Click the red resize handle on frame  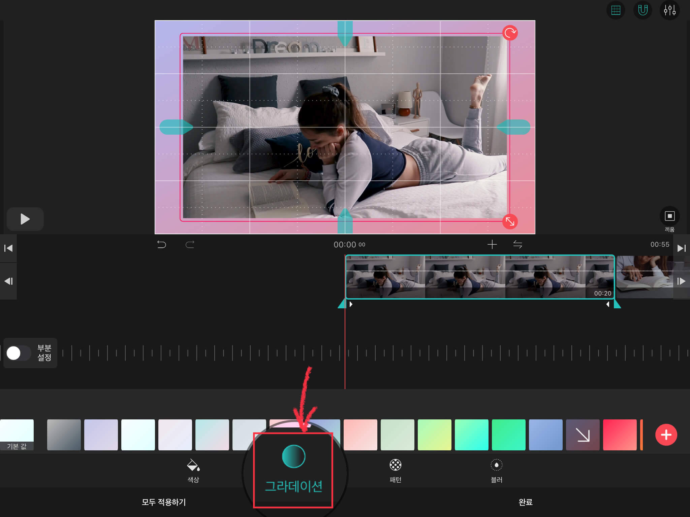coord(510,221)
